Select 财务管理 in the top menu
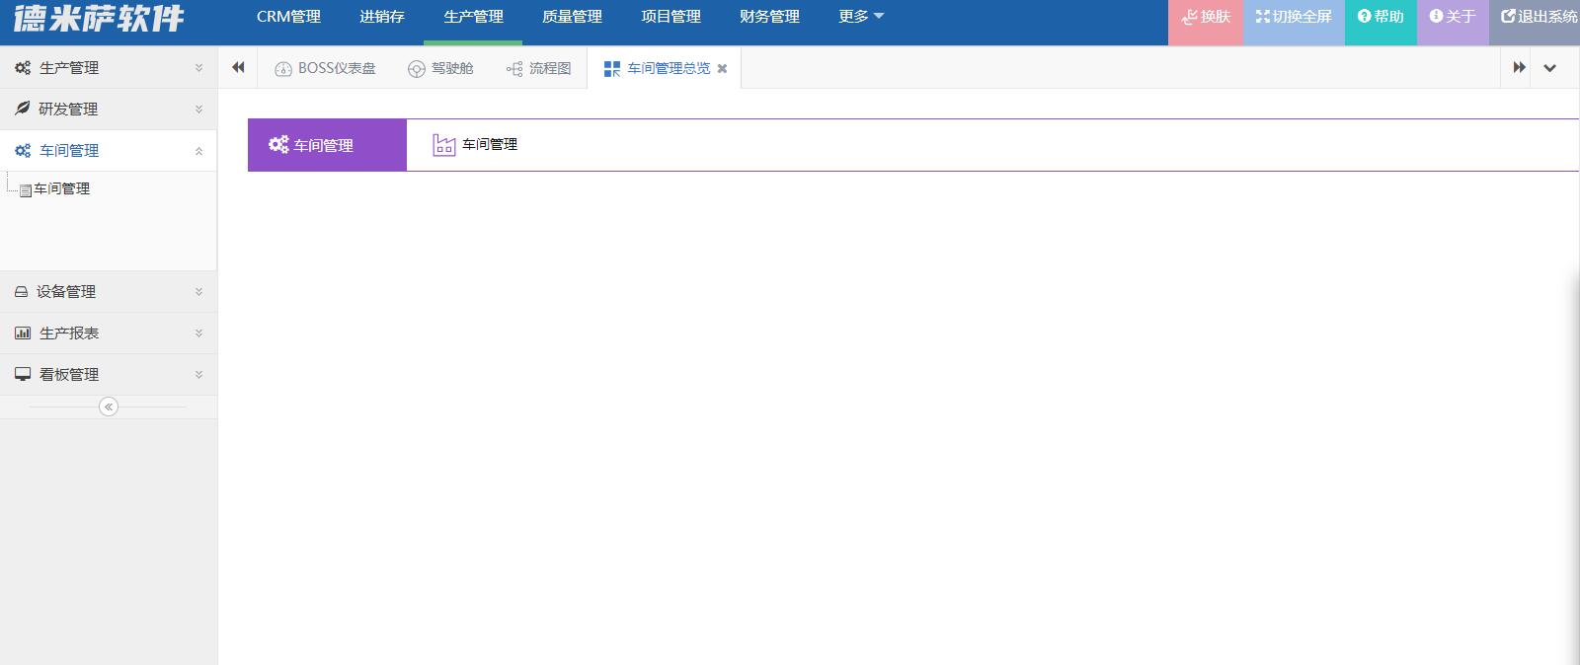The image size is (1580, 665). coord(769,17)
